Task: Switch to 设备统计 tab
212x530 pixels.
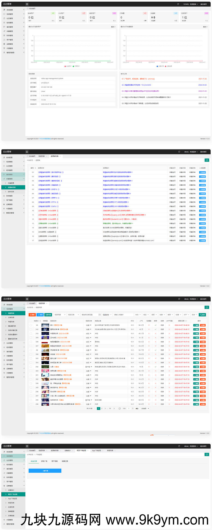Action: coord(68,450)
